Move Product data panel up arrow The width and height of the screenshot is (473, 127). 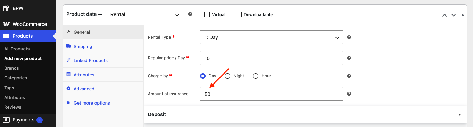[x=444, y=15]
